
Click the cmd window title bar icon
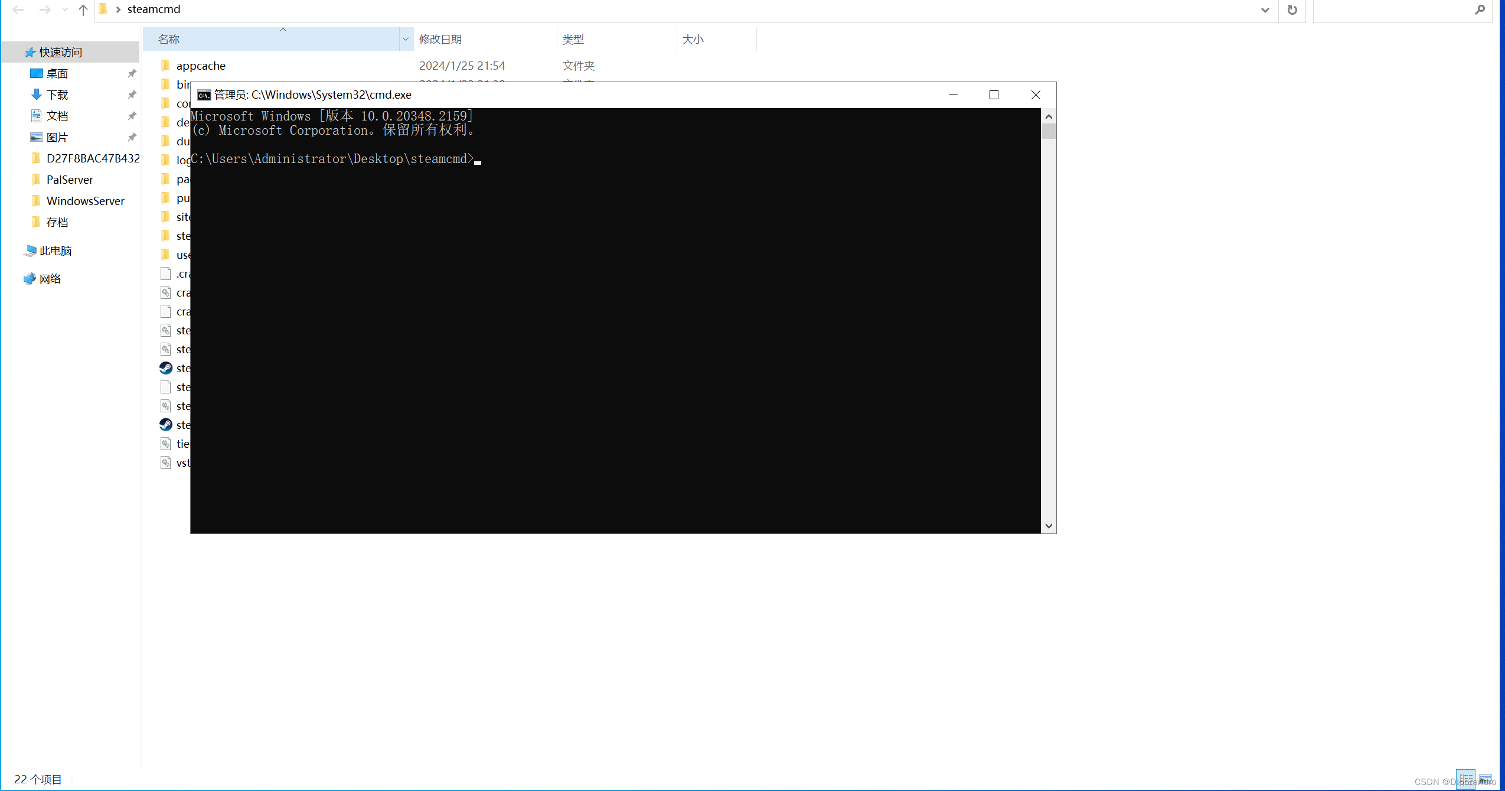(204, 95)
